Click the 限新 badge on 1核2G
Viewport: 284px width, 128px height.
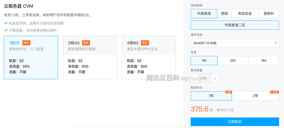[x=26, y=43]
